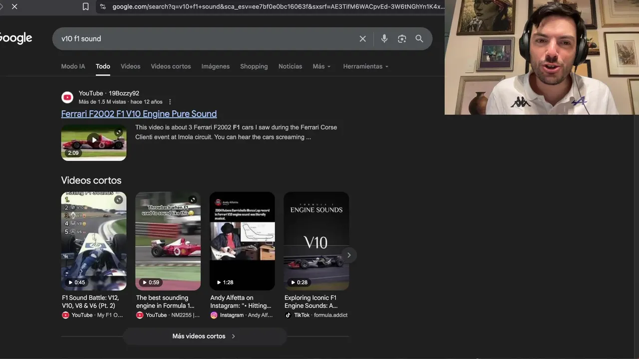Image resolution: width=639 pixels, height=359 pixels.
Task: Switch to the Noticias tab
Action: (290, 66)
